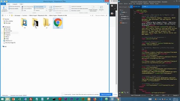Image resolution: width=180 pixels, height=101 pixels.
Task: Open After Effects from the taskbar
Action: pos(71,99)
